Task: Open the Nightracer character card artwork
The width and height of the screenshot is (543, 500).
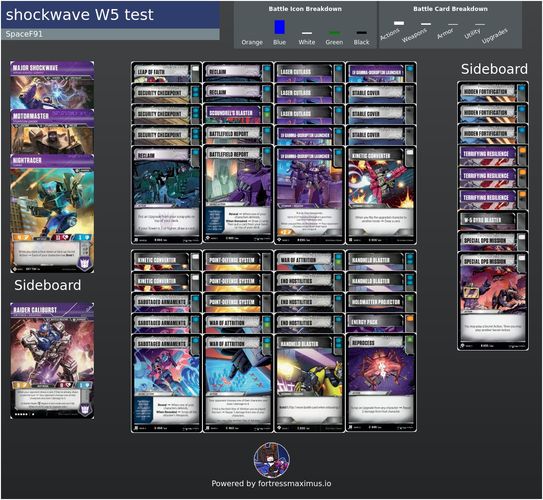Action: [x=52, y=202]
